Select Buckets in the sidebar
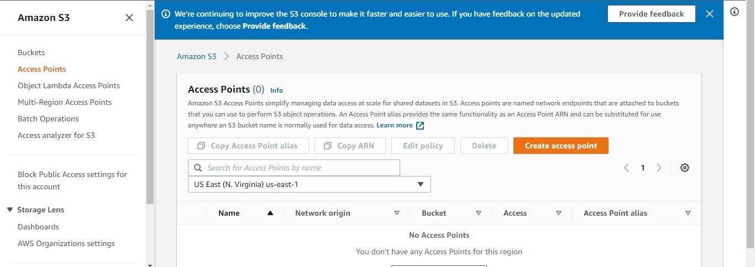The image size is (755, 267). pos(32,52)
